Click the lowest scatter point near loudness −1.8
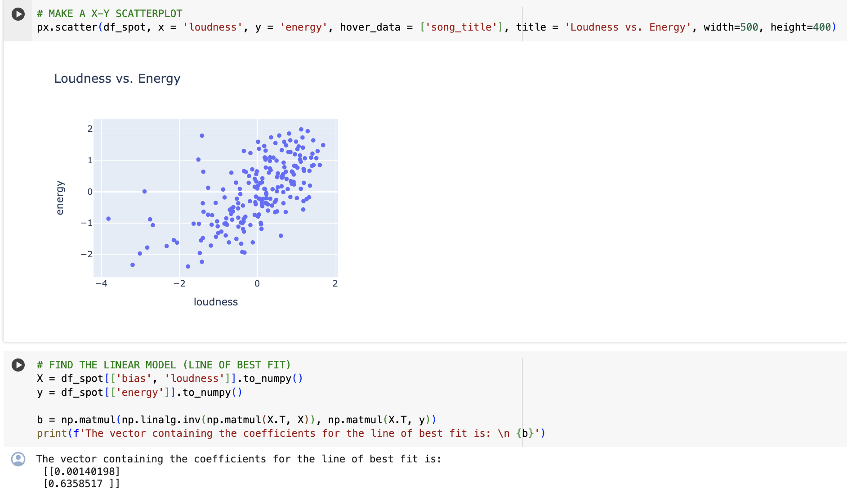Image resolution: width=847 pixels, height=493 pixels. point(188,267)
